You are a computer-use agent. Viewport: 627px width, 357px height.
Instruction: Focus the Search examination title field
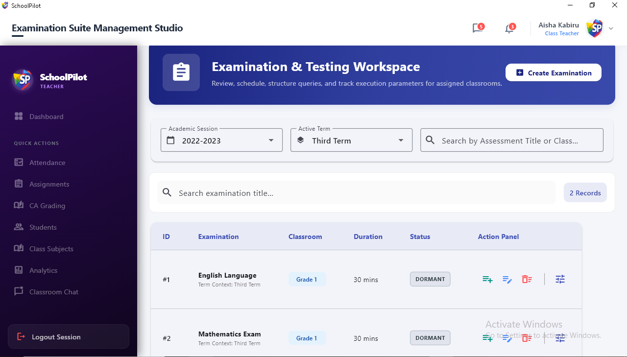tap(357, 192)
